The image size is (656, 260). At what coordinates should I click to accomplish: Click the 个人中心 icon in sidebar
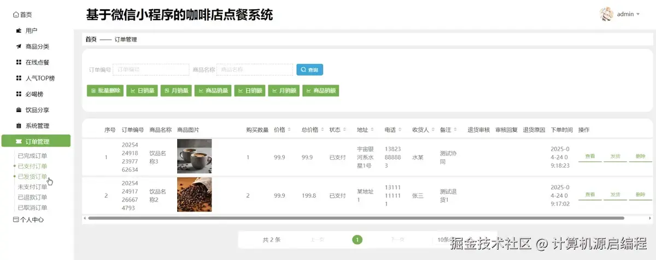pos(16,220)
